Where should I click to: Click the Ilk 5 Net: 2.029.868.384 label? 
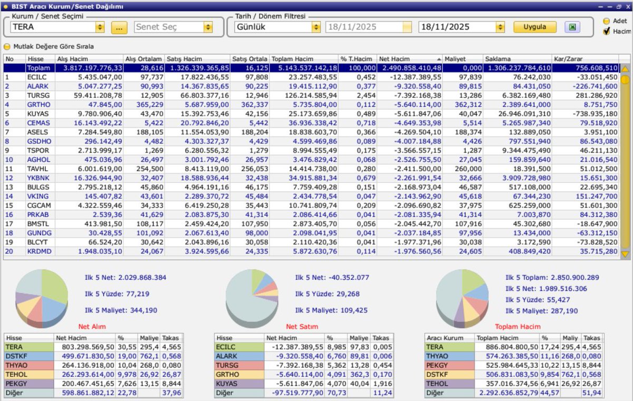coord(126,277)
